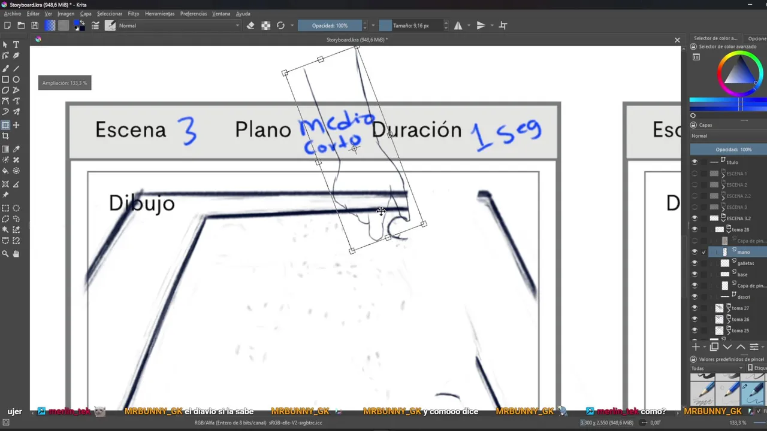Select the Rectangular Selection tool
The height and width of the screenshot is (431, 767).
(x=5, y=208)
